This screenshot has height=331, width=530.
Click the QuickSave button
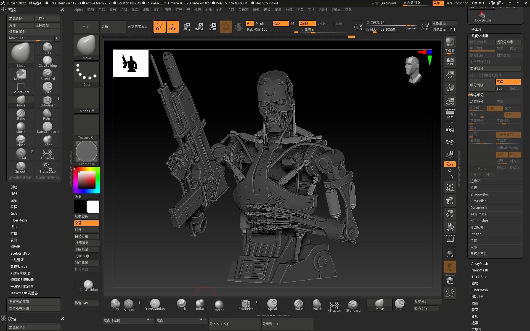[388, 3]
